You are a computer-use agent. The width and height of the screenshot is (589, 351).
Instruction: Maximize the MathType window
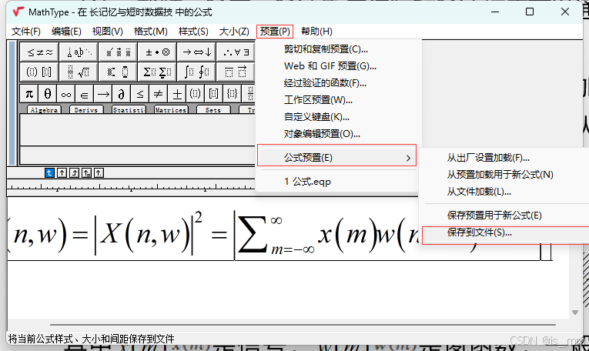click(x=530, y=12)
